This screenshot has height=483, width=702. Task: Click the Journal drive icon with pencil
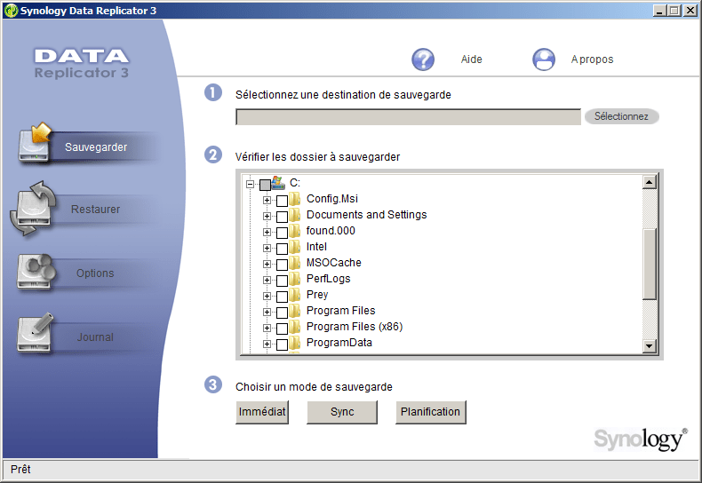coord(36,333)
